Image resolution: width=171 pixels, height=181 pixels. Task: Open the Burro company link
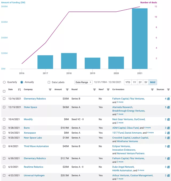27,128
